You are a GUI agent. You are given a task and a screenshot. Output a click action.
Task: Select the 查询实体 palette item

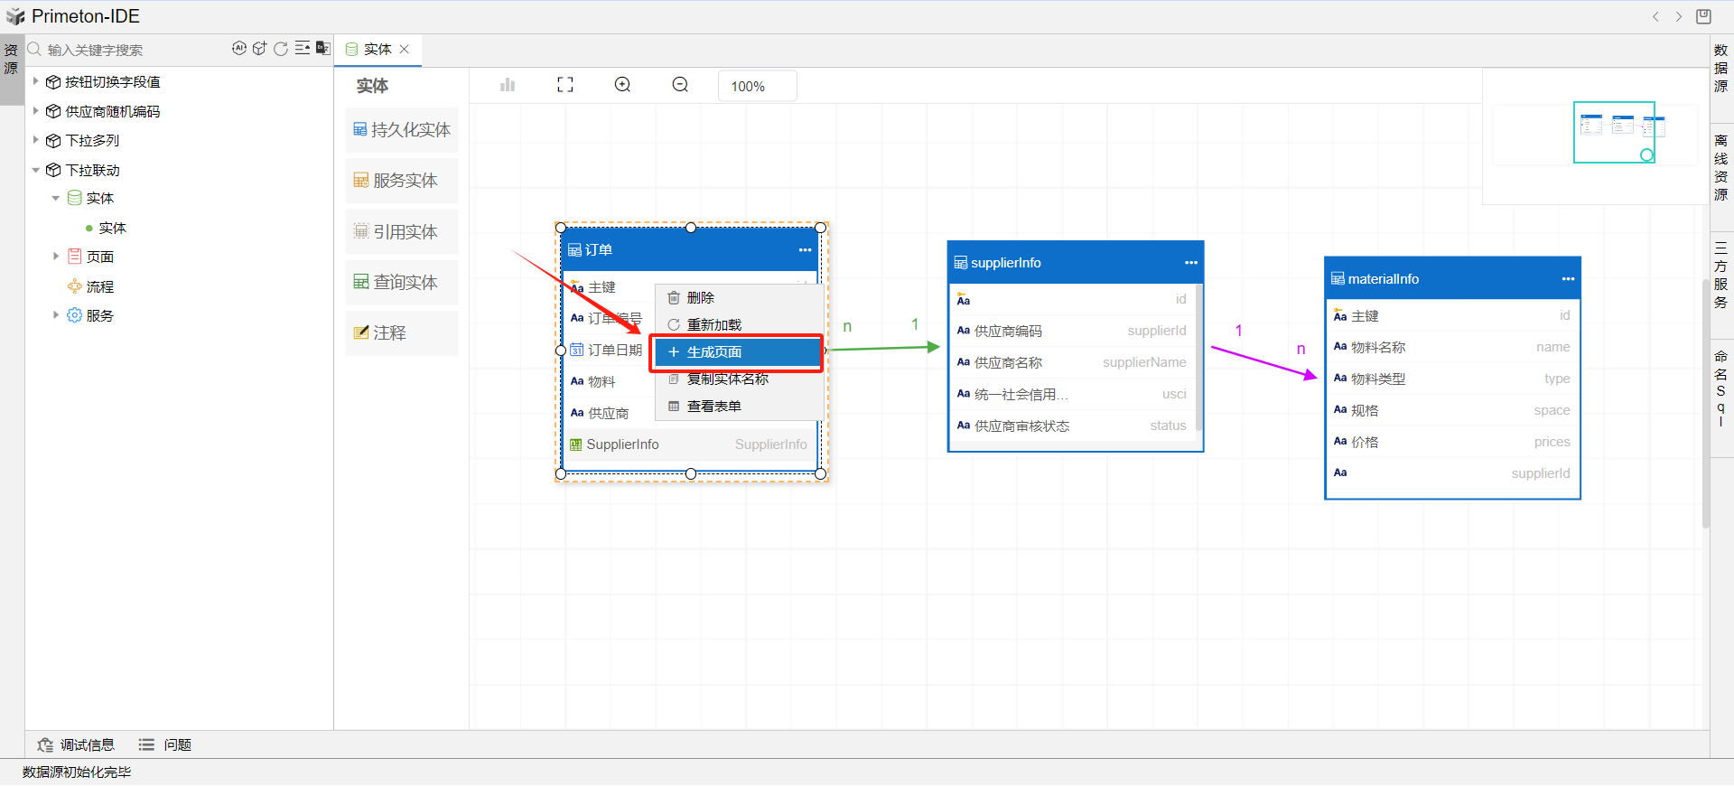point(402,283)
